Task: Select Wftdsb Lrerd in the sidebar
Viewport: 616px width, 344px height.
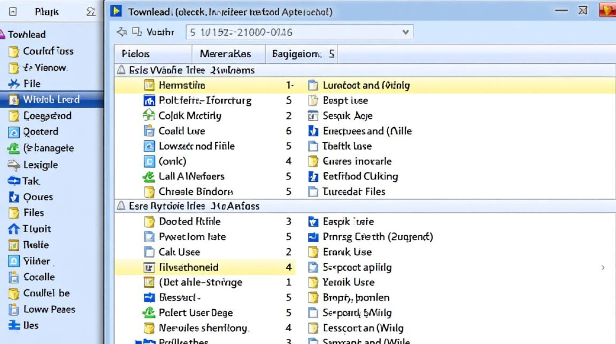Action: [x=52, y=100]
